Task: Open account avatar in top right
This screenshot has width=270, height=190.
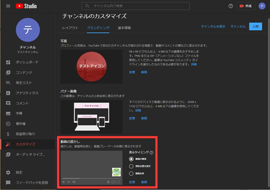Action: 261,6
